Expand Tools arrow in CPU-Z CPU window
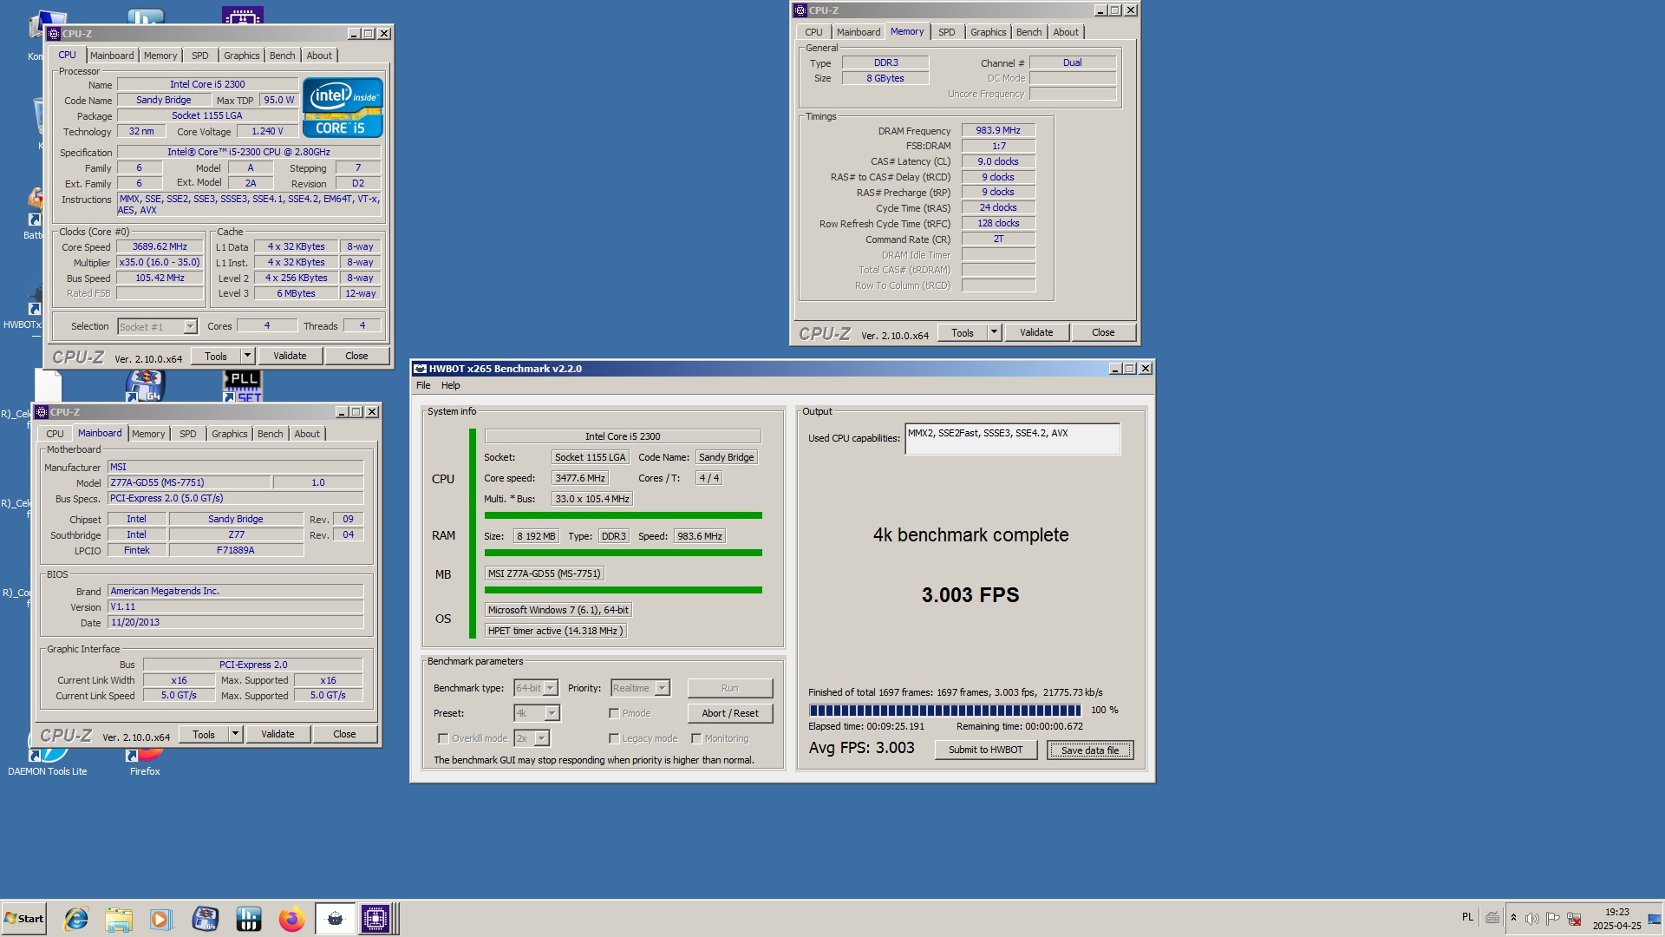Screen dimensions: 1665x937 tap(247, 356)
